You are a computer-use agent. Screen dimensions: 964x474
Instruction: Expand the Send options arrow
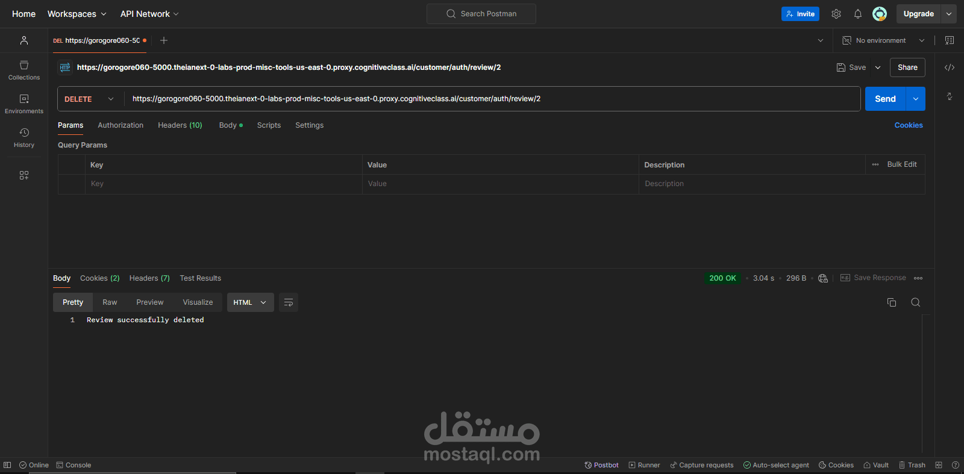tap(916, 99)
